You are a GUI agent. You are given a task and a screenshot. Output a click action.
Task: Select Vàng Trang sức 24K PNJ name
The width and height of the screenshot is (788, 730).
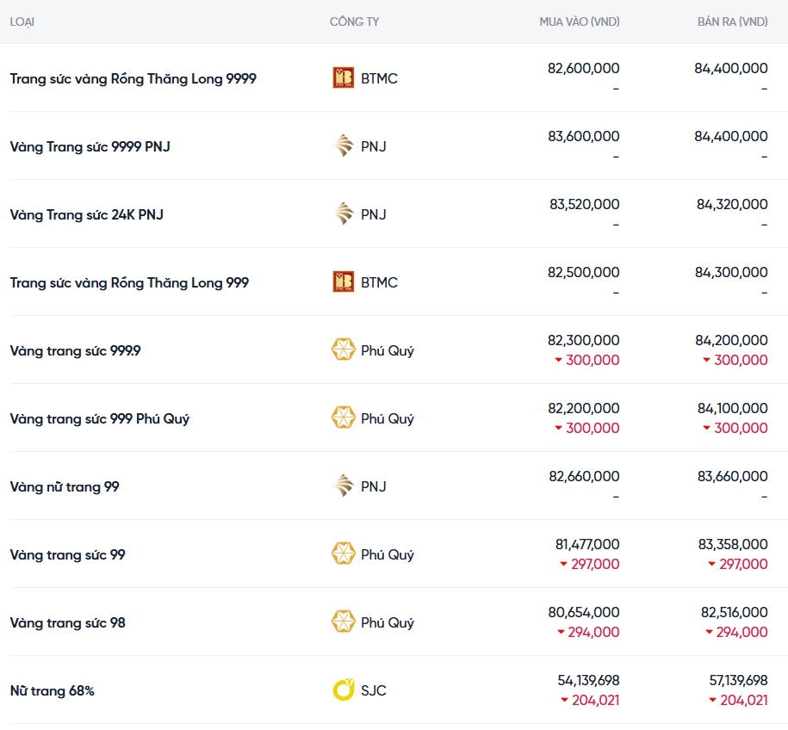coord(86,215)
